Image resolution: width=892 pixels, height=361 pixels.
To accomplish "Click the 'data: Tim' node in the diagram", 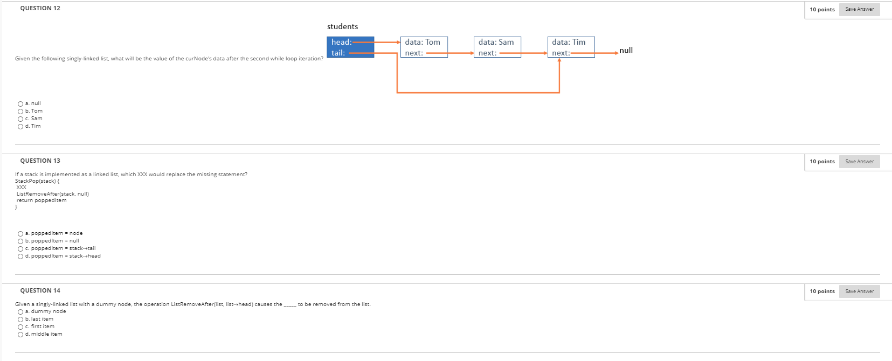I will click(x=571, y=47).
